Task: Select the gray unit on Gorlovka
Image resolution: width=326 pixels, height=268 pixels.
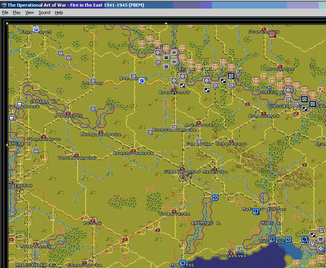Action: (199, 142)
